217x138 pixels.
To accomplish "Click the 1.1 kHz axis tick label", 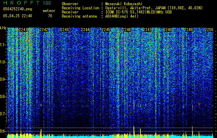I will click(x=3, y=45).
